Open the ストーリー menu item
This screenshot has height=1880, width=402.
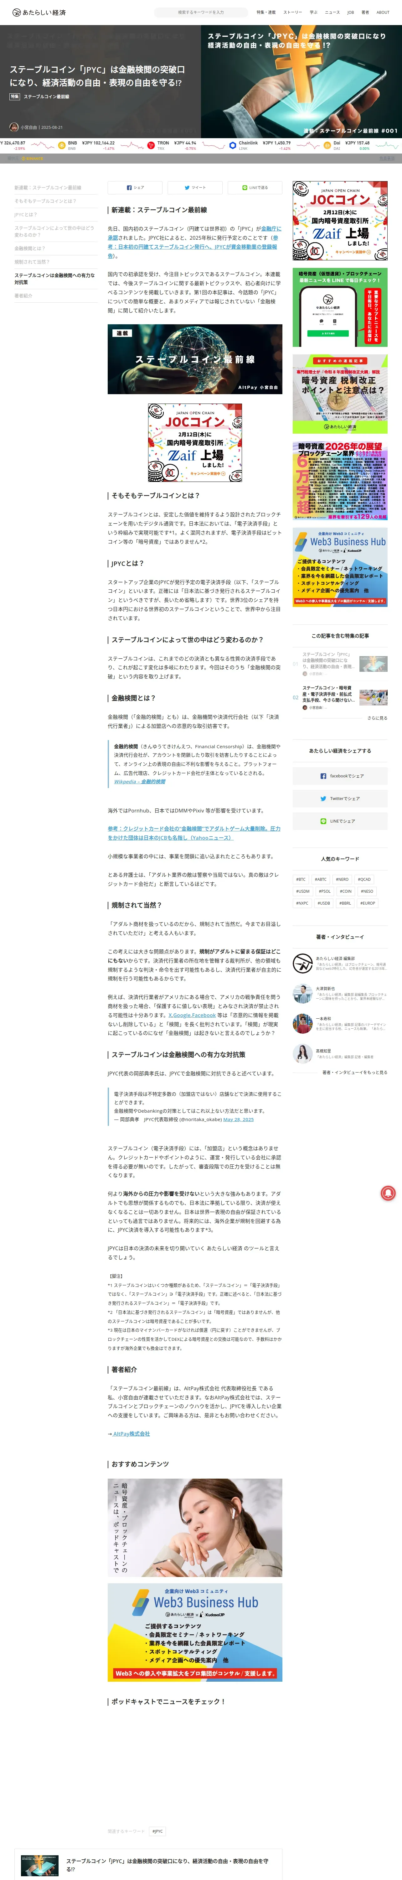click(292, 13)
